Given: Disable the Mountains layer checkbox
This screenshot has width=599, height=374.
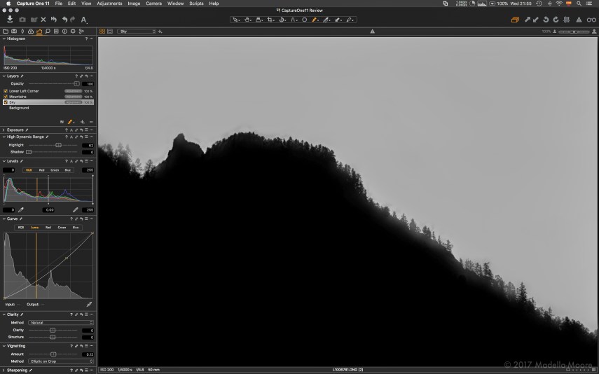Looking at the screenshot, I should click(6, 97).
